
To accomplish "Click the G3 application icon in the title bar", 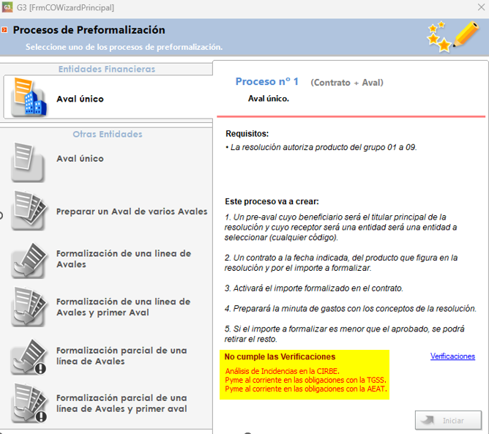I will click(x=7, y=7).
